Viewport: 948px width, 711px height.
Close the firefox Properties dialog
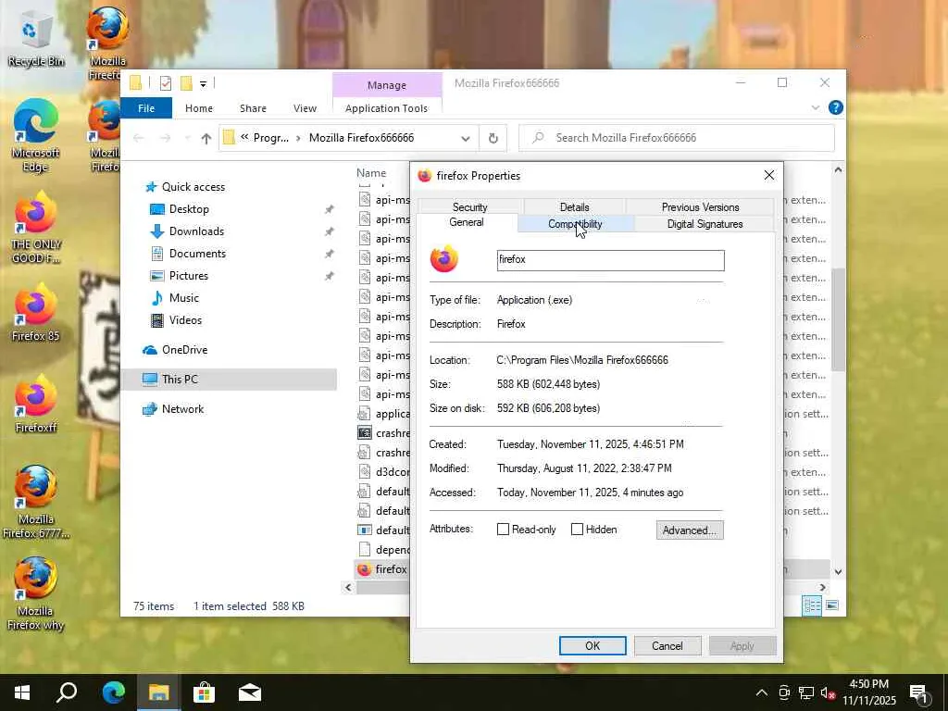point(769,175)
